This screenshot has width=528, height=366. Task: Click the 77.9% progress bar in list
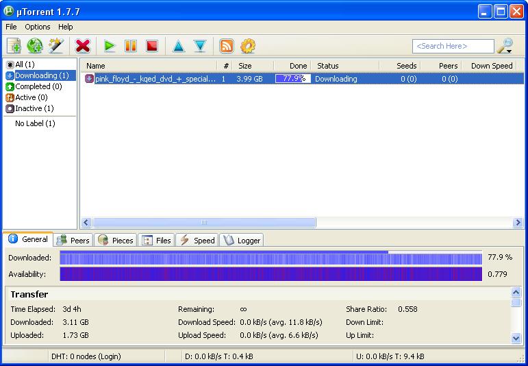point(292,79)
